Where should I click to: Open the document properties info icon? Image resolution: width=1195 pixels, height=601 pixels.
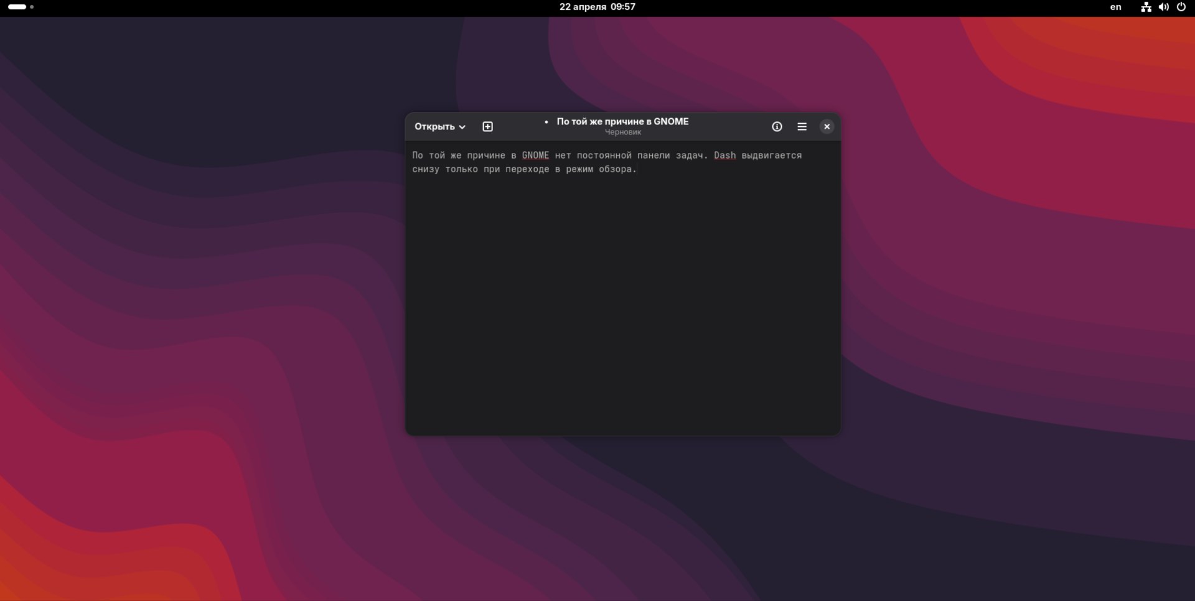777,127
